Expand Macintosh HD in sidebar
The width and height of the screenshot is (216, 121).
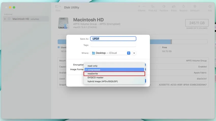(x=5, y=19)
